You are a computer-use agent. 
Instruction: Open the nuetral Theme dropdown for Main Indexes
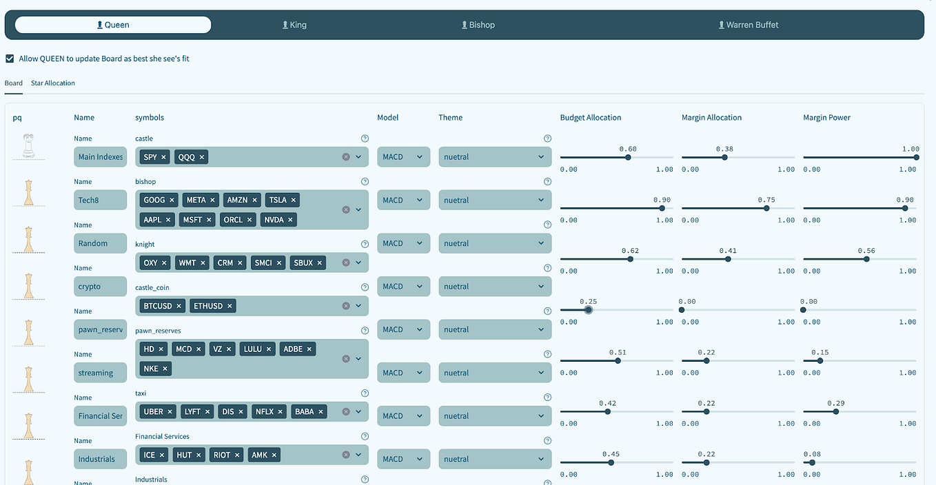click(x=495, y=156)
